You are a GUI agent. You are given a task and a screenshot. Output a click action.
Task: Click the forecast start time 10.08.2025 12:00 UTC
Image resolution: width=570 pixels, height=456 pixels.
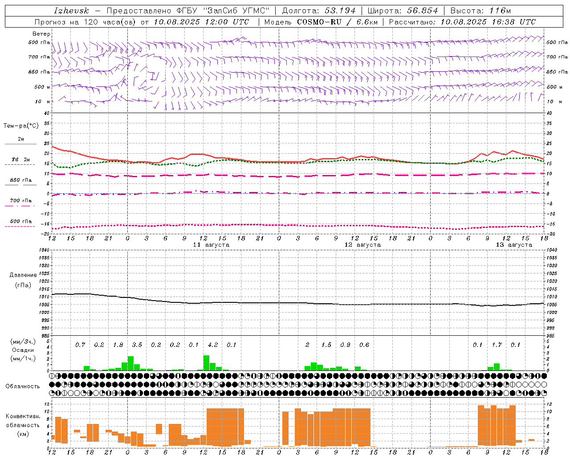click(x=202, y=22)
